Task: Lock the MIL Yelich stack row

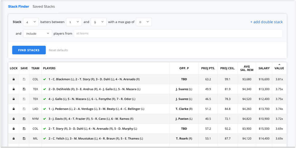Action: tap(14, 138)
